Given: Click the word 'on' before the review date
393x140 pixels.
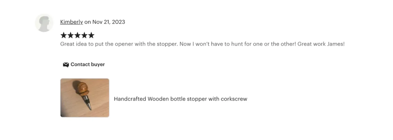Looking at the screenshot, I should point(87,22).
